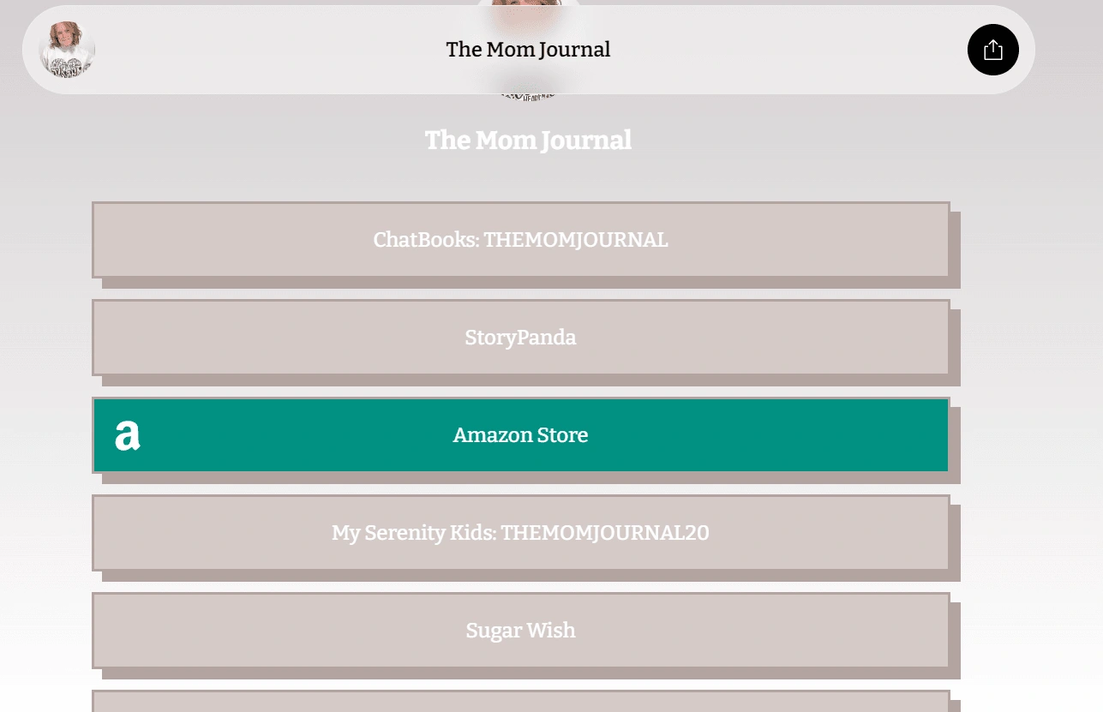Click the Amazon 'a' logo icon

[x=128, y=435]
